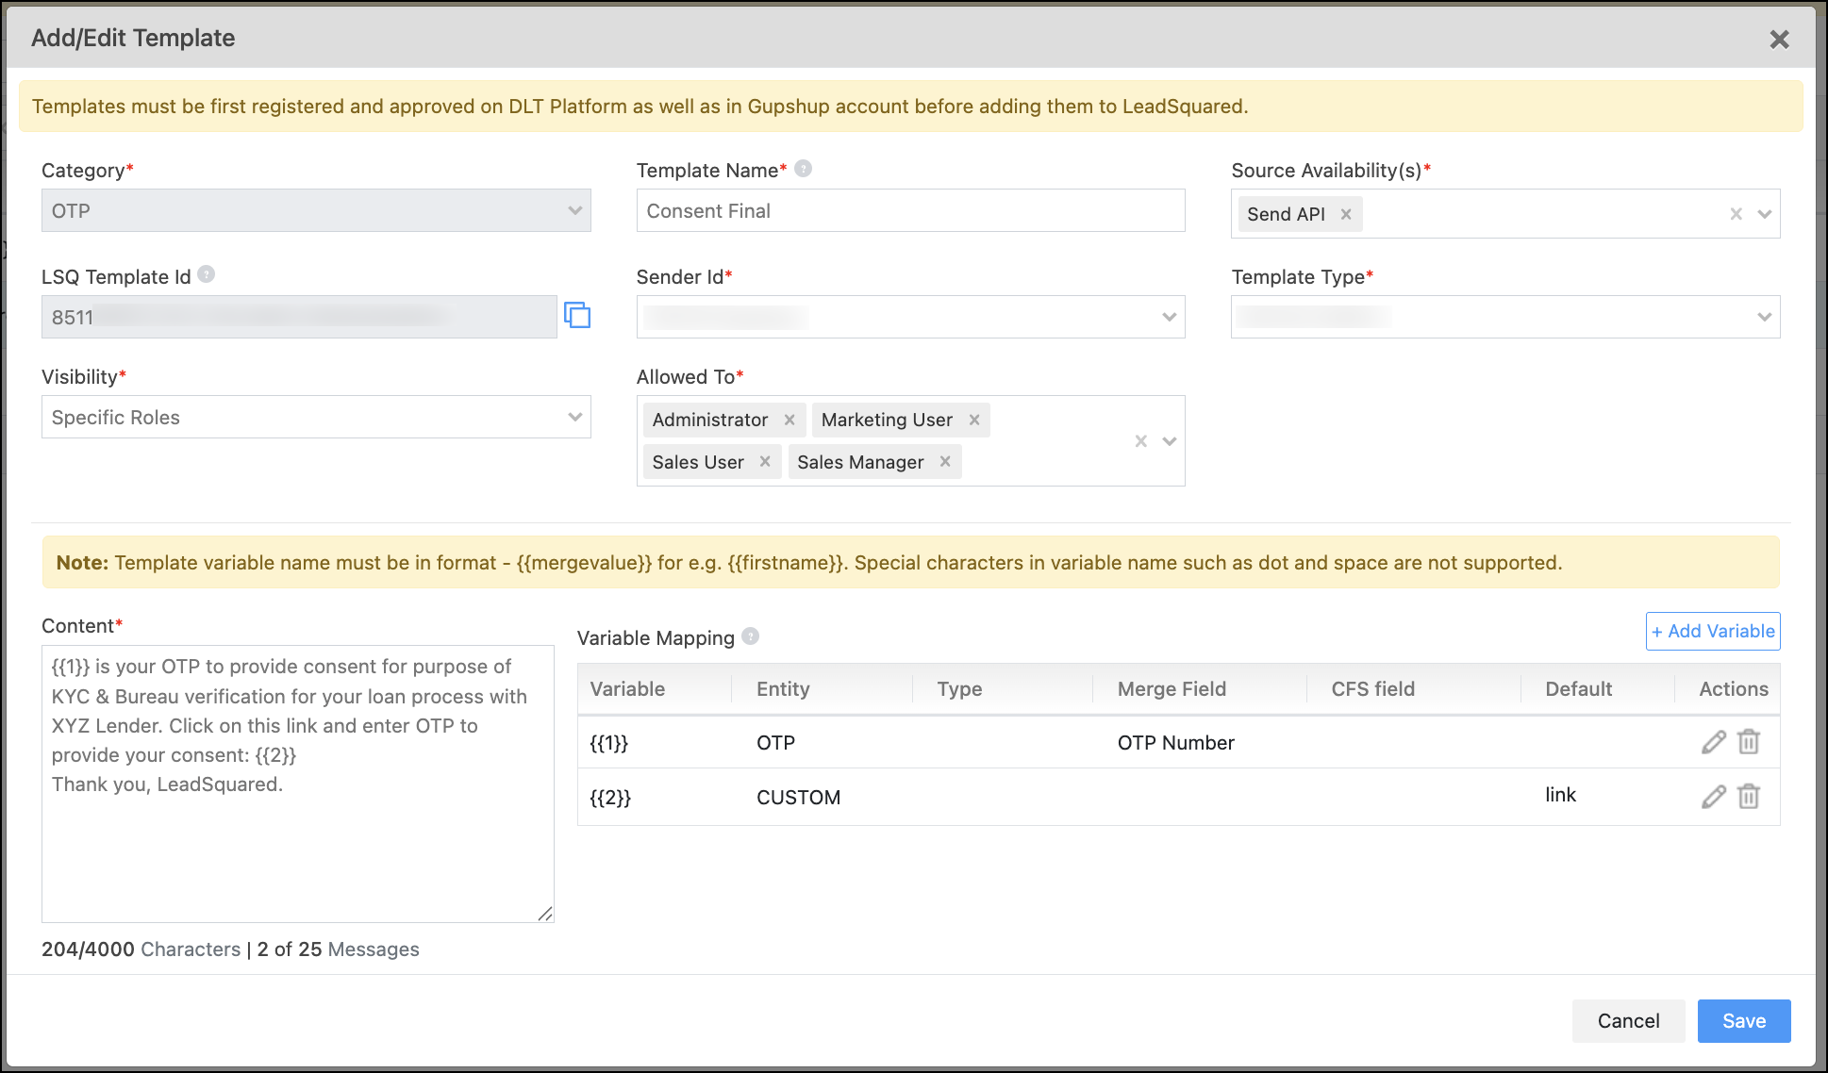This screenshot has height=1073, width=1828.
Task: Open the Category dropdown
Action: (x=576, y=210)
